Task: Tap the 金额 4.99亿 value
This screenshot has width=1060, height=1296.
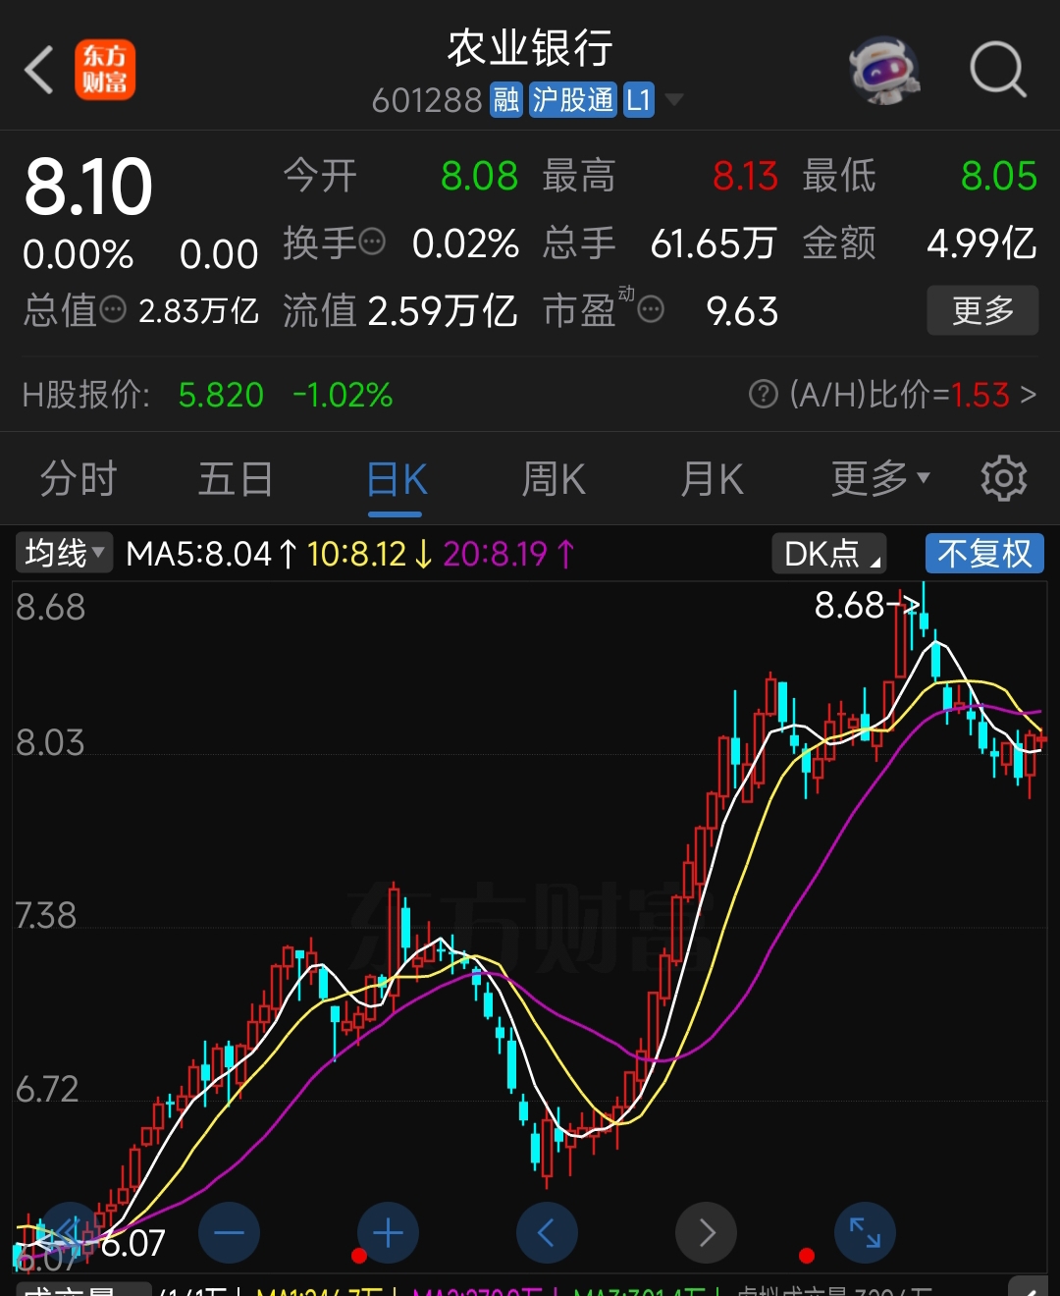Action: click(981, 243)
